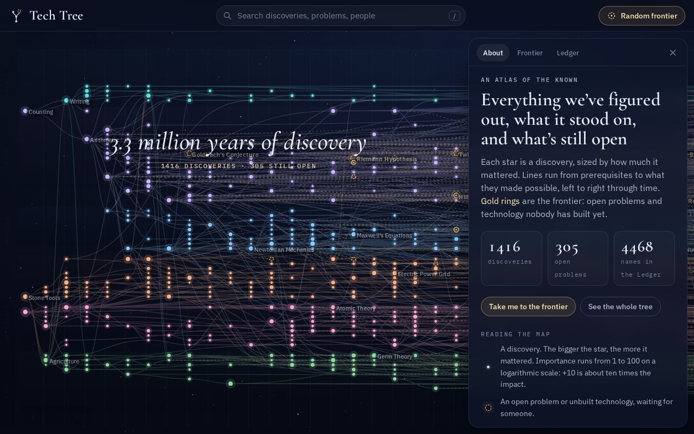The height and width of the screenshot is (434, 694).
Task: Click the READING THE MAP heading
Action: tap(516, 334)
